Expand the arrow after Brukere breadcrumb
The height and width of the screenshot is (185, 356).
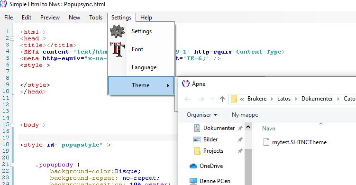click(272, 99)
